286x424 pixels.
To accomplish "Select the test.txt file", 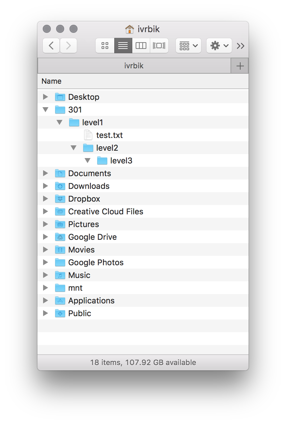I will click(109, 135).
